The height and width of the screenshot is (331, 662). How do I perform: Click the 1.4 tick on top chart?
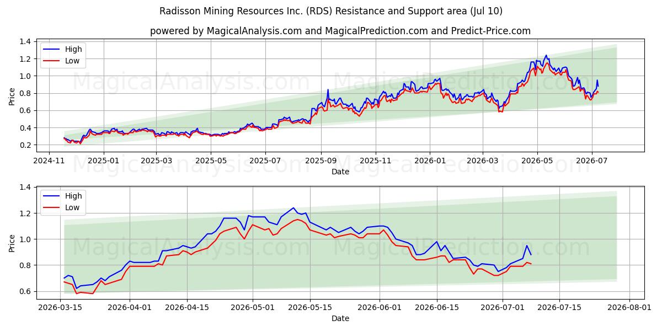pyautogui.click(x=24, y=41)
